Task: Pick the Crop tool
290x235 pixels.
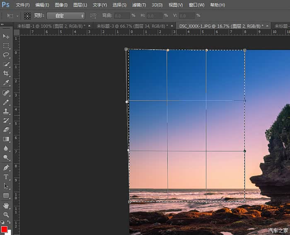Action: (x=6, y=73)
